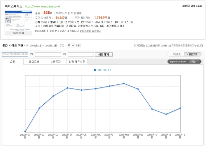Select the 페이지뷰 tab

[x=34, y=62]
